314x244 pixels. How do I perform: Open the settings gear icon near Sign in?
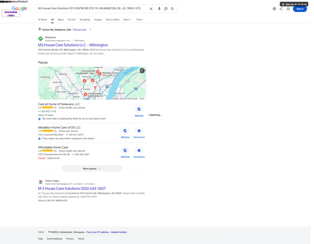[x=274, y=9]
